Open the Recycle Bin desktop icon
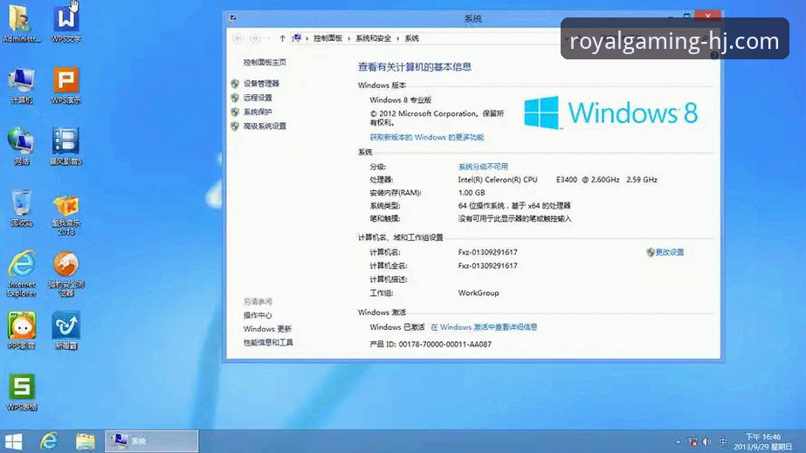This screenshot has width=806, height=453. pos(21,208)
